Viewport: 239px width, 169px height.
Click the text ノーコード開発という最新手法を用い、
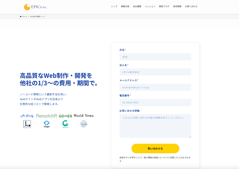43,95
